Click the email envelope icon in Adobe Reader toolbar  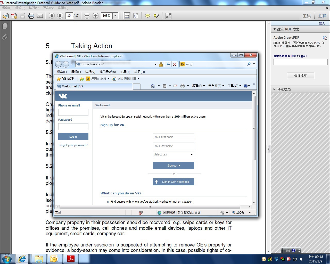click(40, 16)
